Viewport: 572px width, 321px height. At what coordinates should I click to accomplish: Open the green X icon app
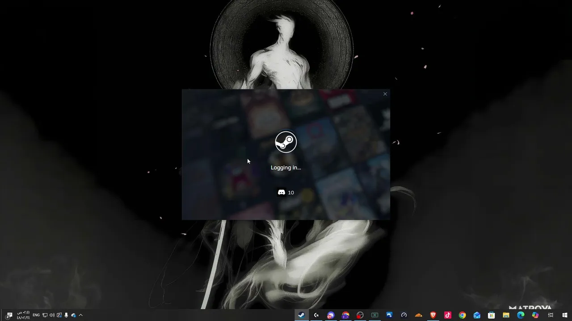click(375, 315)
